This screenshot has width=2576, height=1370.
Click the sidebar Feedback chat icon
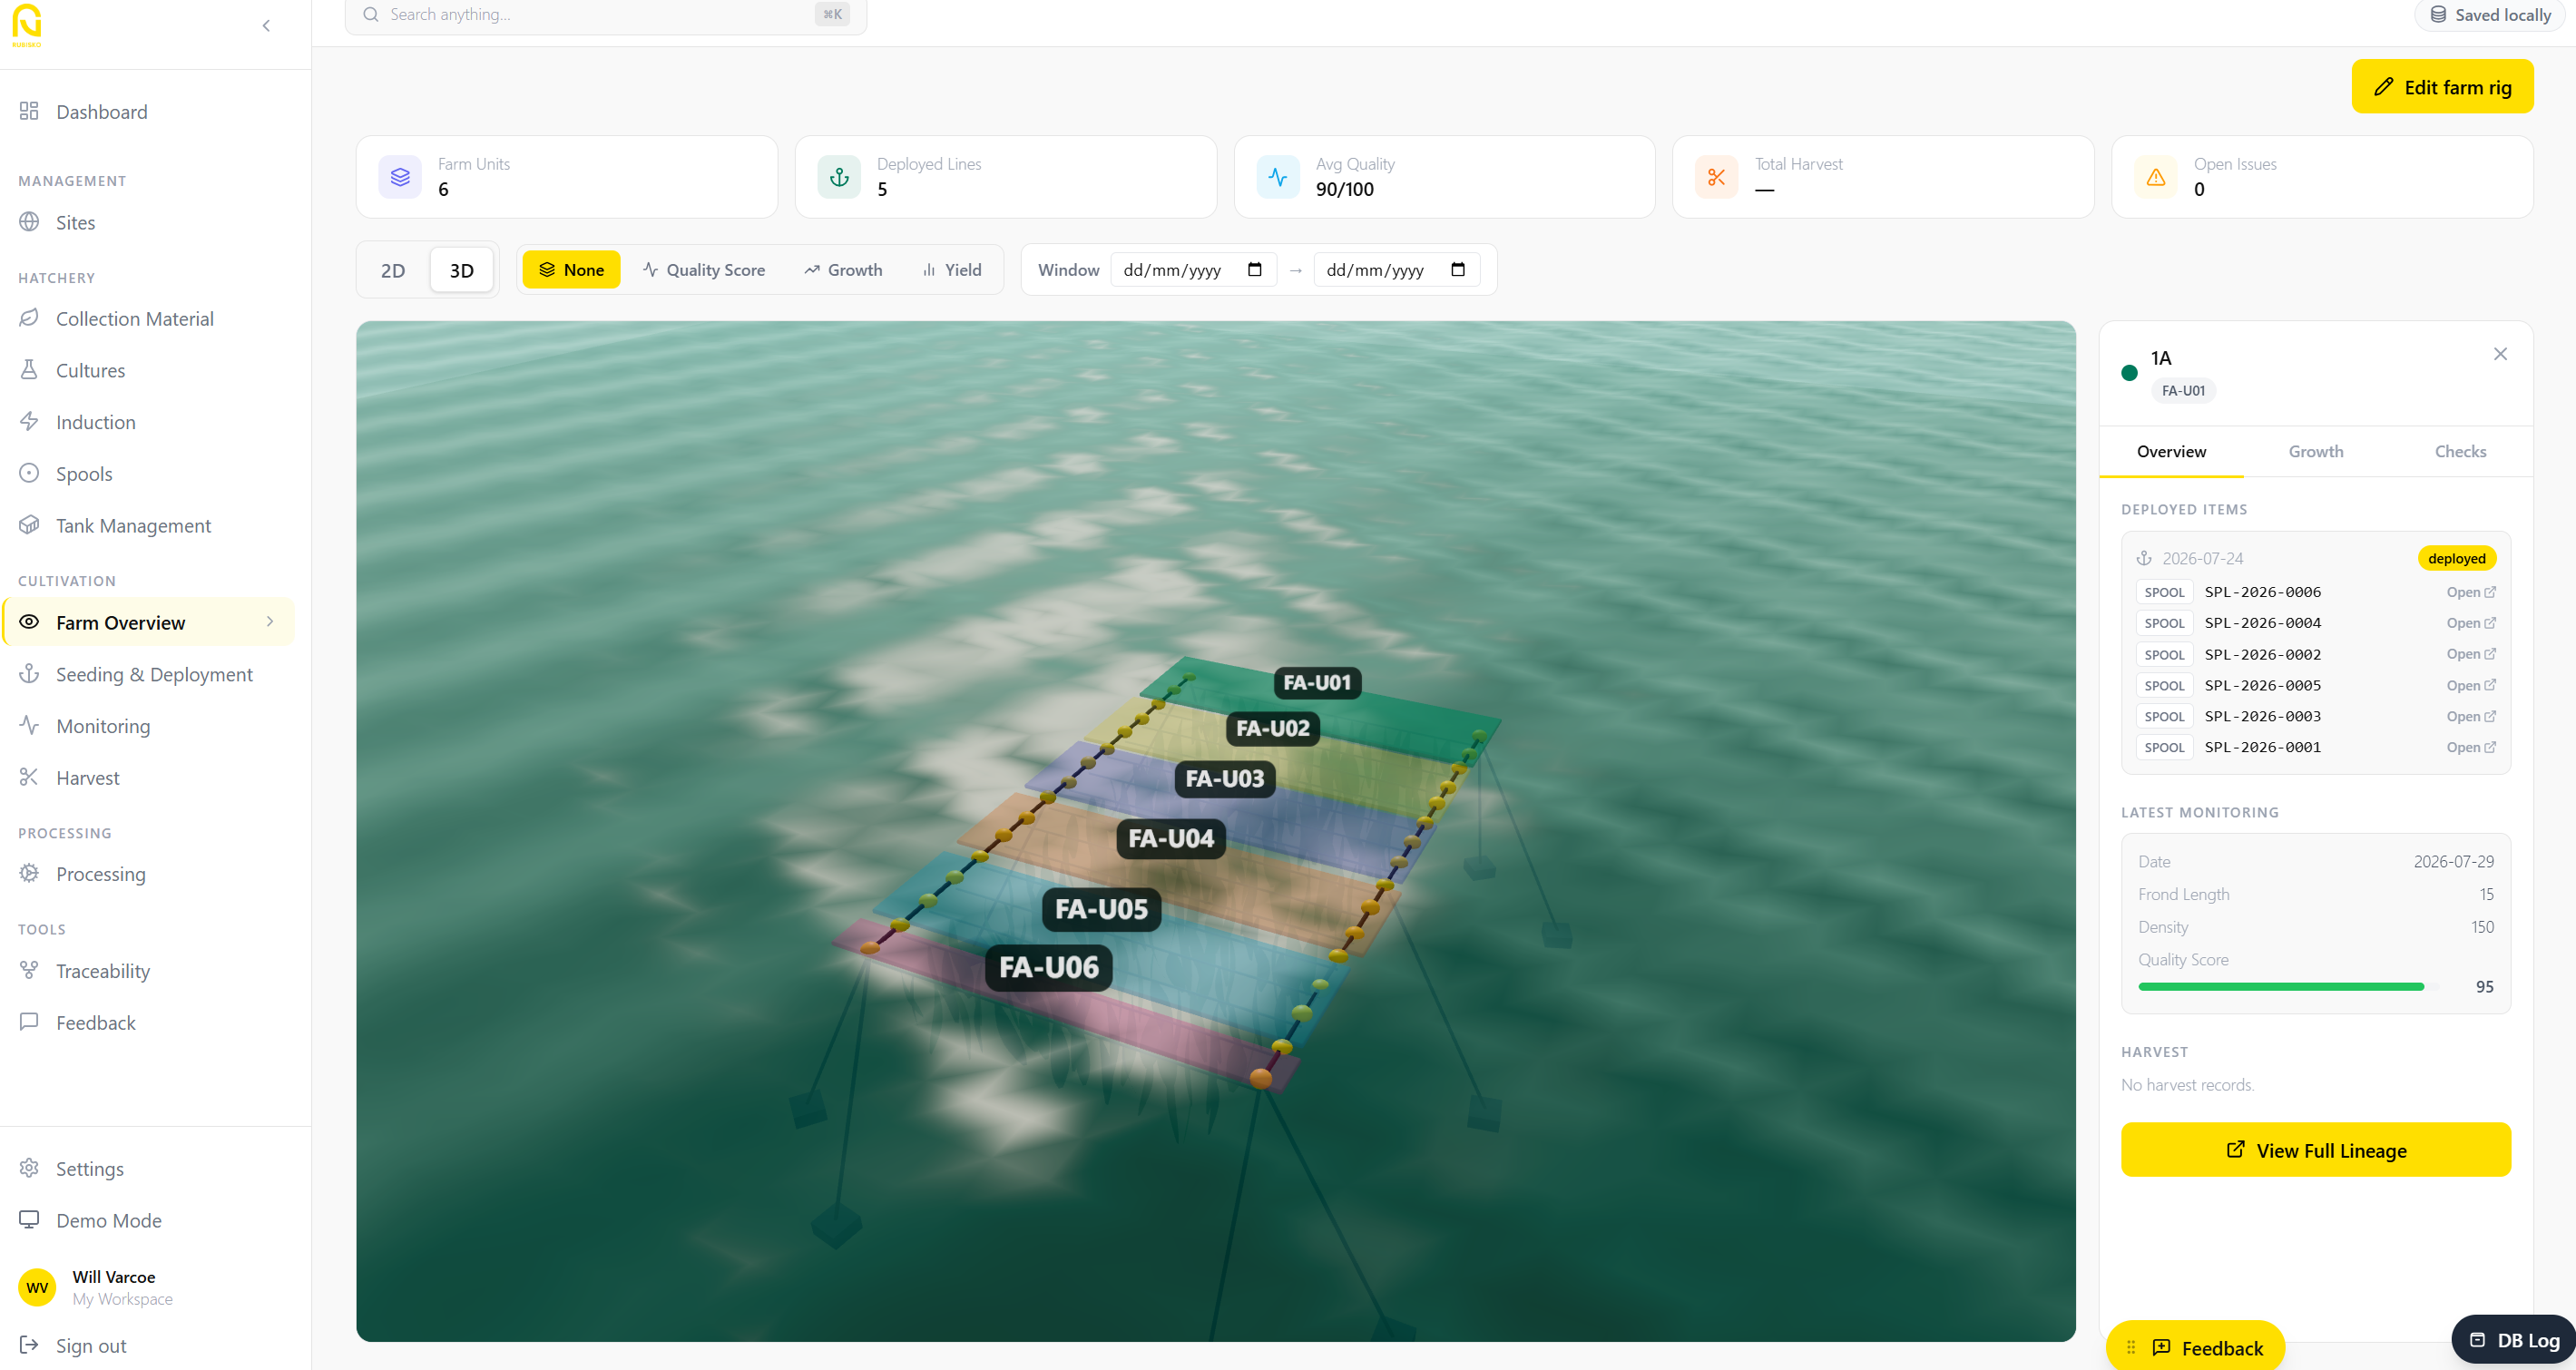click(x=29, y=1021)
